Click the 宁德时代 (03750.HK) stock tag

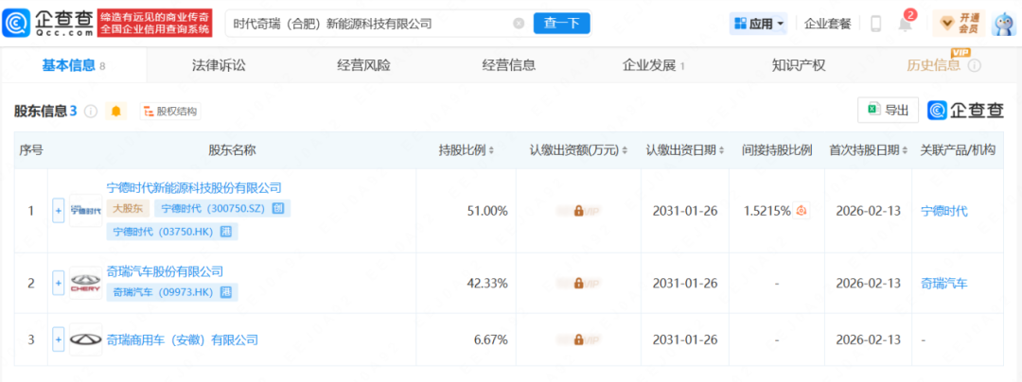(x=173, y=232)
